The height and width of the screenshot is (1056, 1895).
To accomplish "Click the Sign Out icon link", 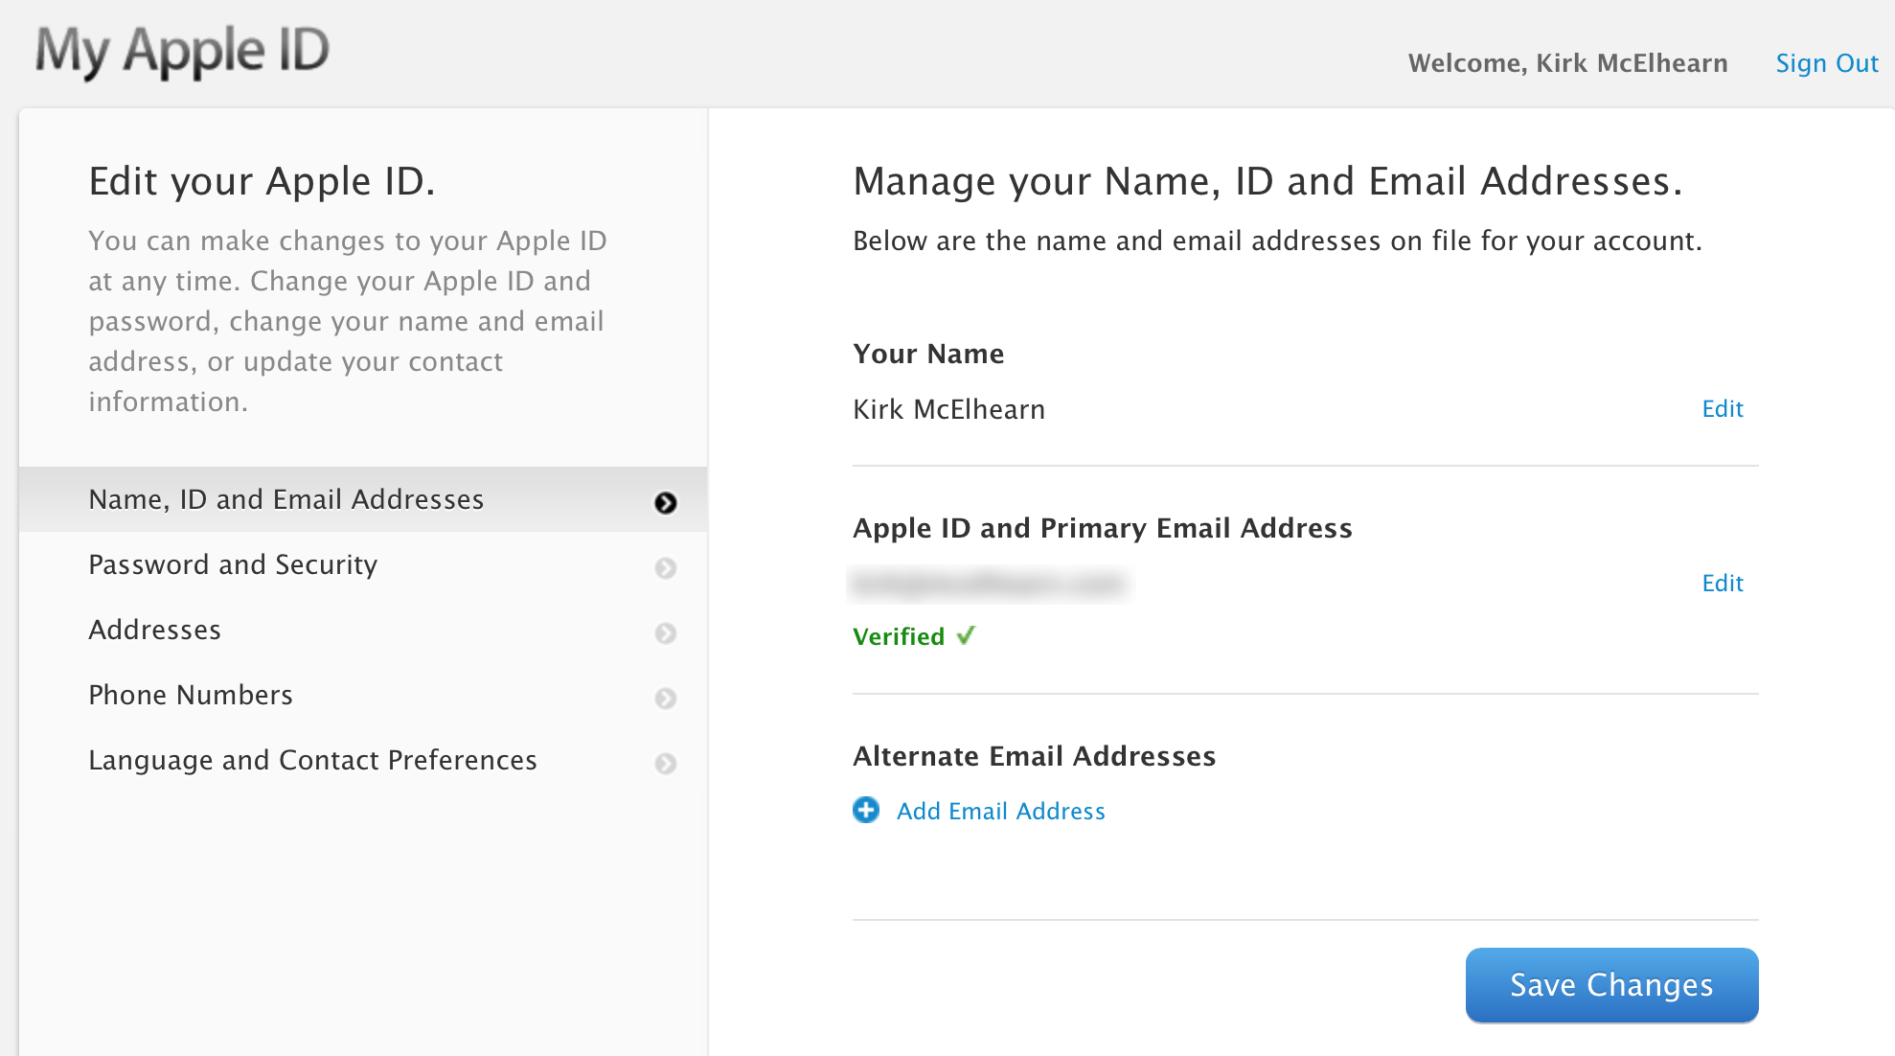I will pos(1825,62).
